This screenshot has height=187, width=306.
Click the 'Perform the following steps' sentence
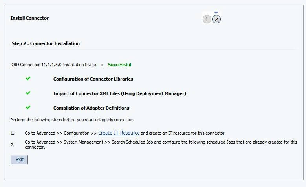[x=72, y=120]
